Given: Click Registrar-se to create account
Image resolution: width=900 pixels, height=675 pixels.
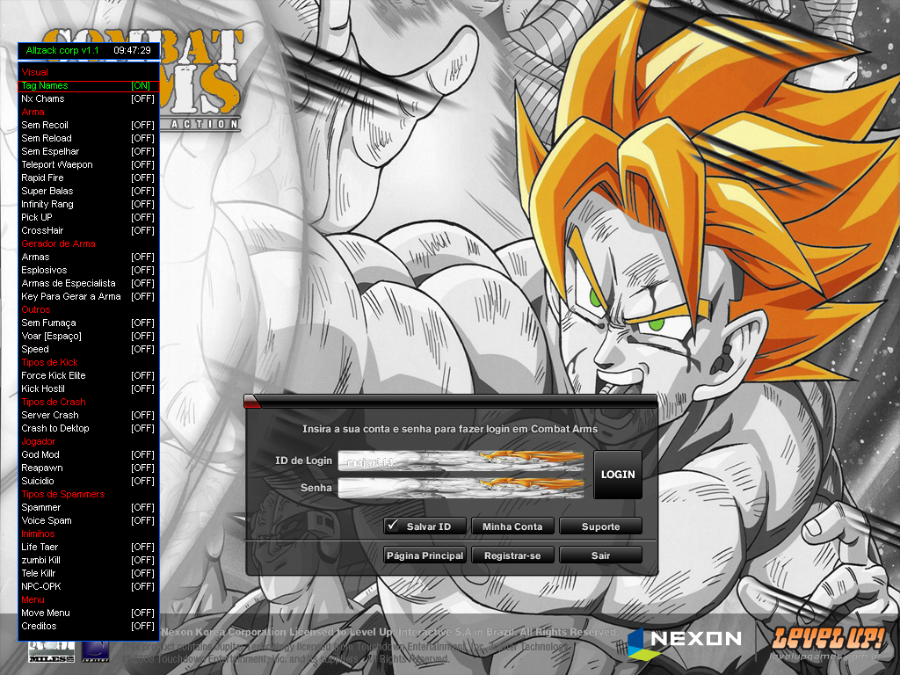Looking at the screenshot, I should point(512,555).
